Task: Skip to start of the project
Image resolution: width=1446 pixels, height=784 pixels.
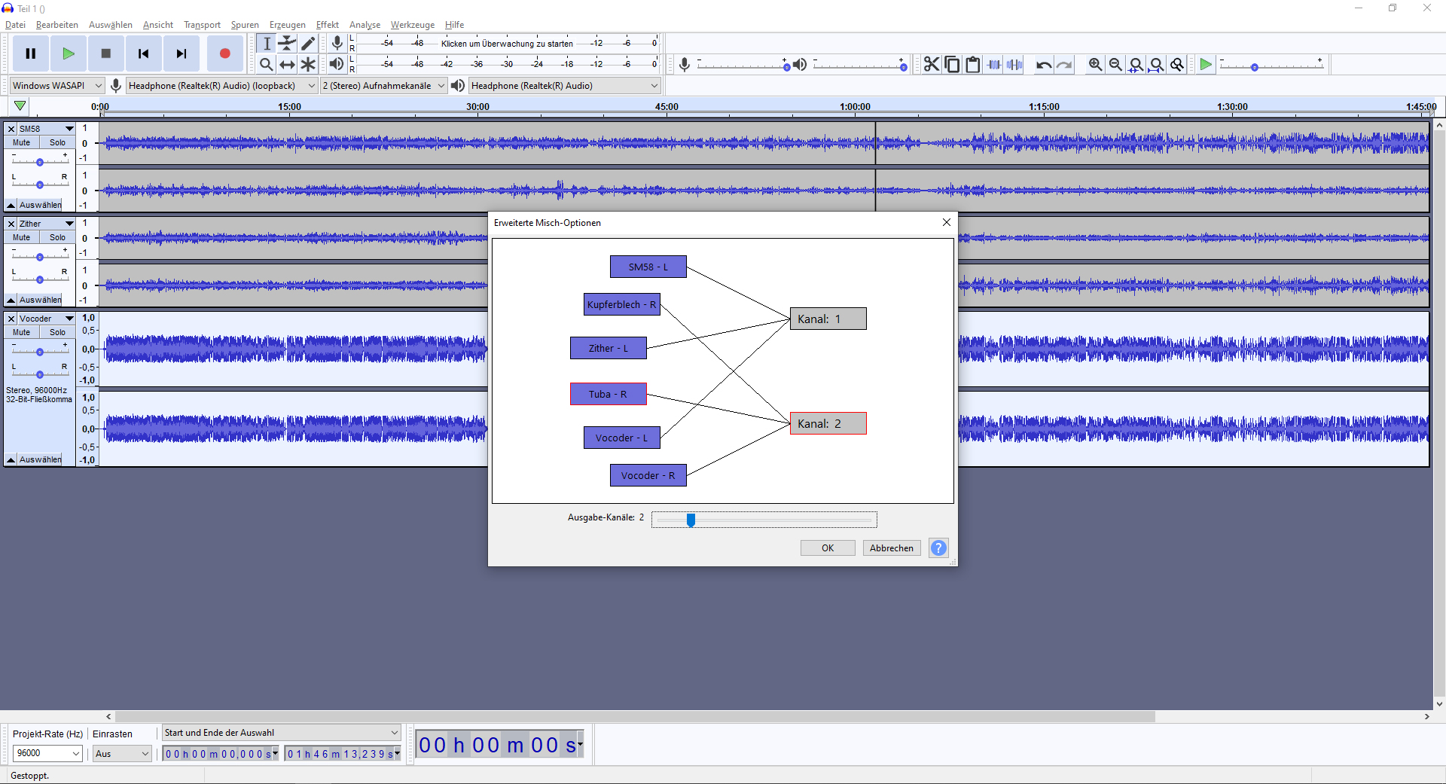Action: [x=143, y=53]
